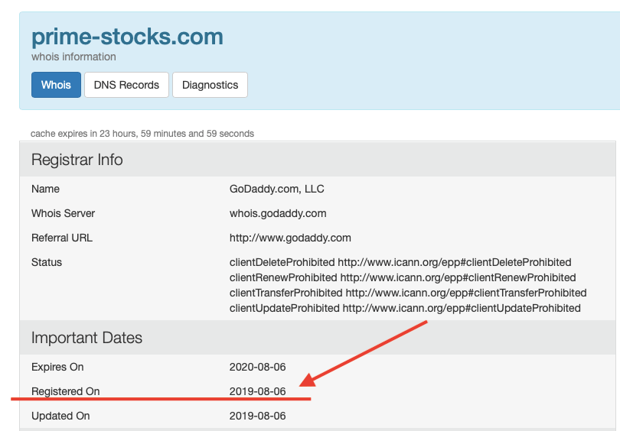Screen dimensions: 620x431
Task: Click the clientTransferProhibited status line
Action: (408, 293)
